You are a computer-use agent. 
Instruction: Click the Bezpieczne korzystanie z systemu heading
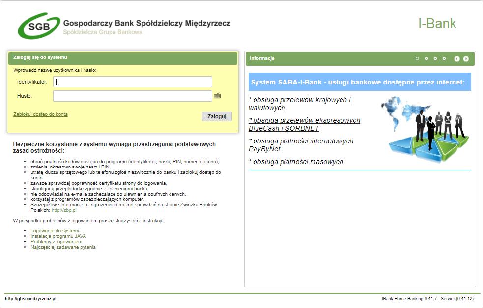[x=114, y=147]
